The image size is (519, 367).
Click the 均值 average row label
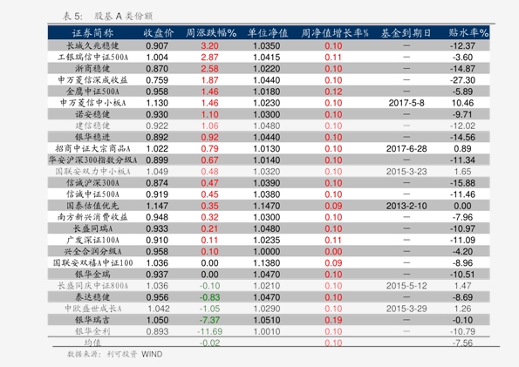[92, 343]
